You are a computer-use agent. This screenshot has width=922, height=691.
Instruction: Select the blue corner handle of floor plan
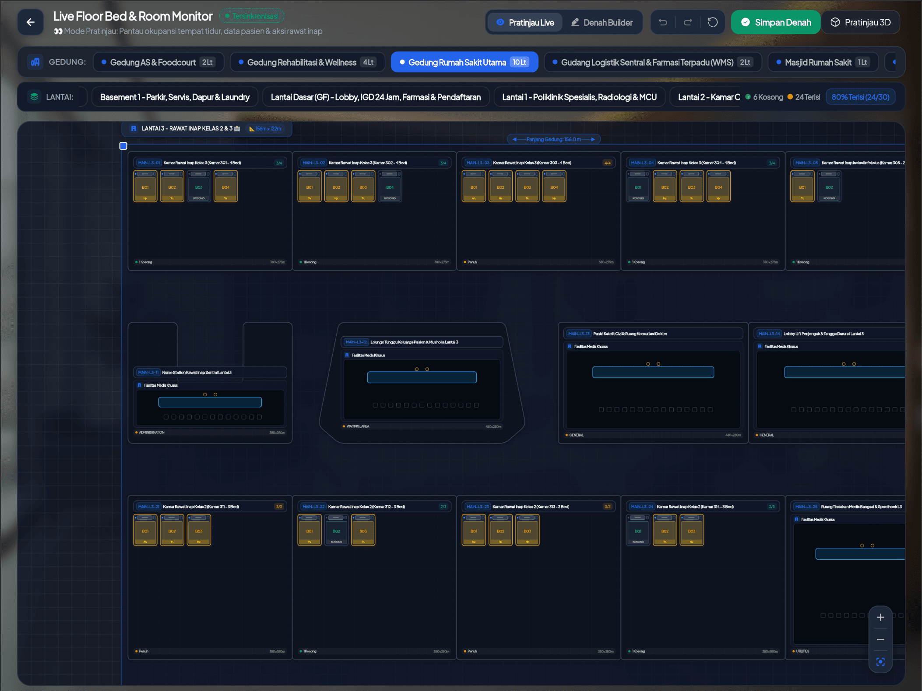[x=123, y=146]
